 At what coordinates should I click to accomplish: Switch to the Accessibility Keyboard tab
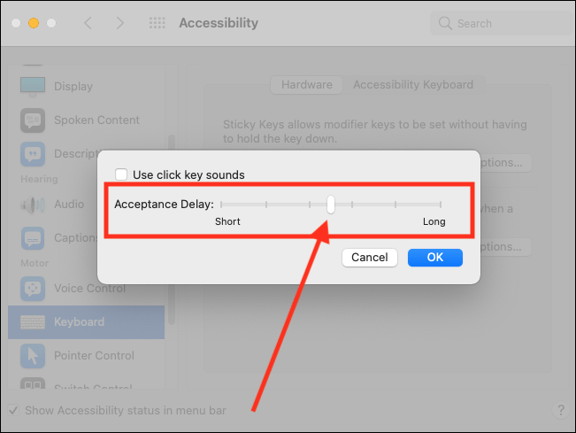tap(413, 85)
